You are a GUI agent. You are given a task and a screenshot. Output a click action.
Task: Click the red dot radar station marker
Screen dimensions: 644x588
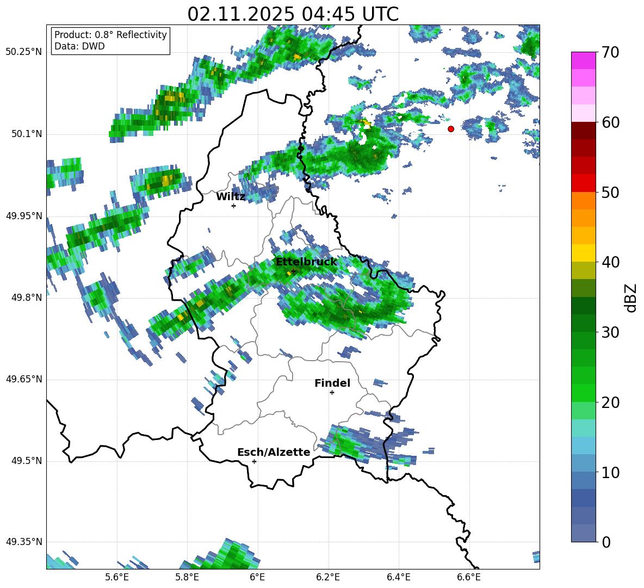[x=451, y=129]
